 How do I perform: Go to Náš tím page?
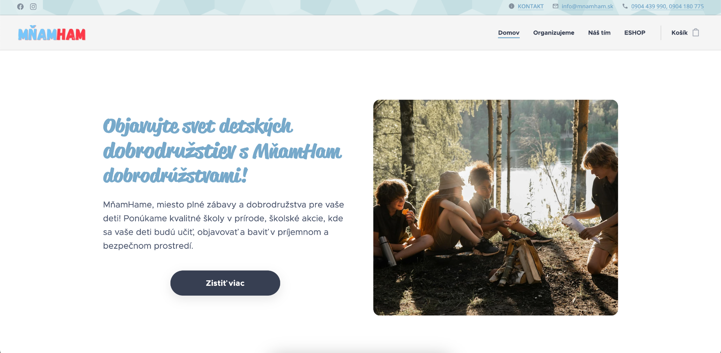(599, 33)
